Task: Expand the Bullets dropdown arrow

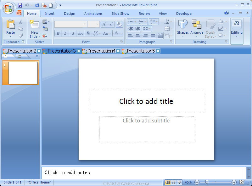Action: [x=135, y=21]
